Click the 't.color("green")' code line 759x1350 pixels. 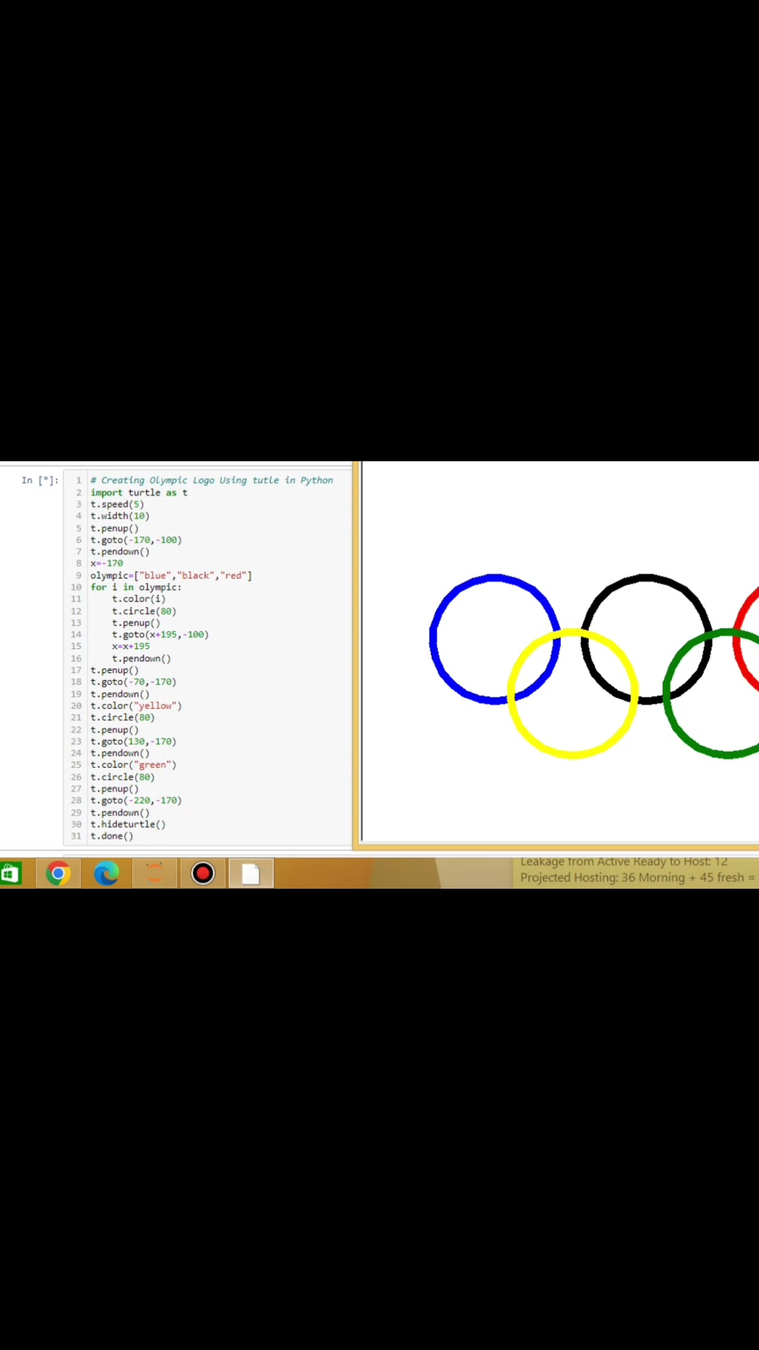pos(133,765)
